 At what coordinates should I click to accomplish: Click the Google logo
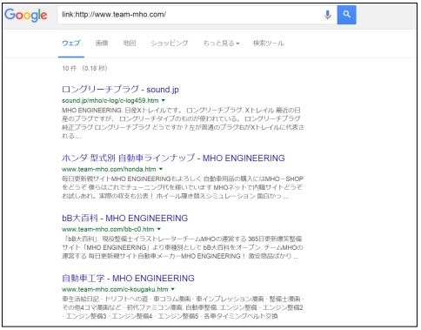(26, 15)
